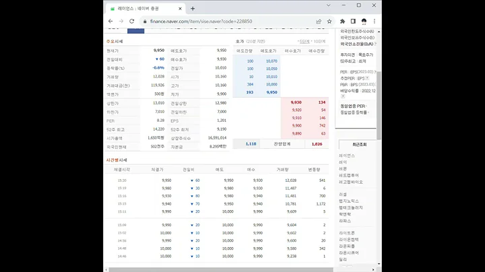
Task: Go back to the previous page
Action: tap(110, 22)
